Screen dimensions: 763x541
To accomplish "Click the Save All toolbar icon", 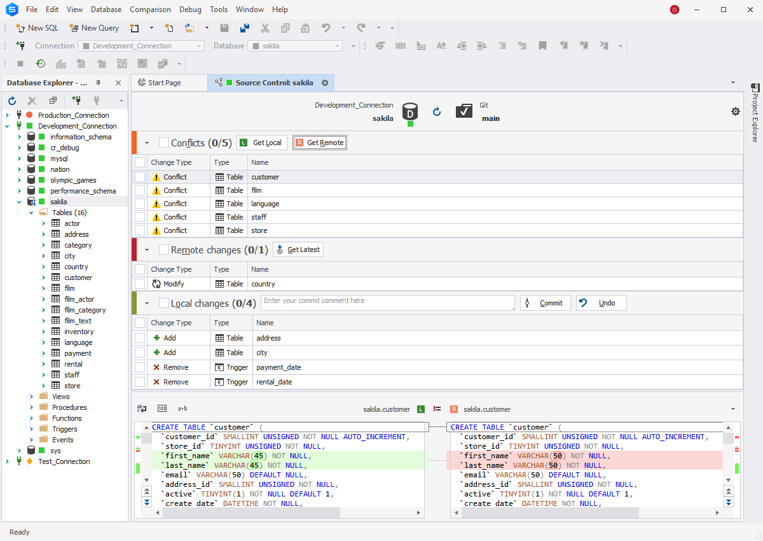I will click(x=245, y=28).
